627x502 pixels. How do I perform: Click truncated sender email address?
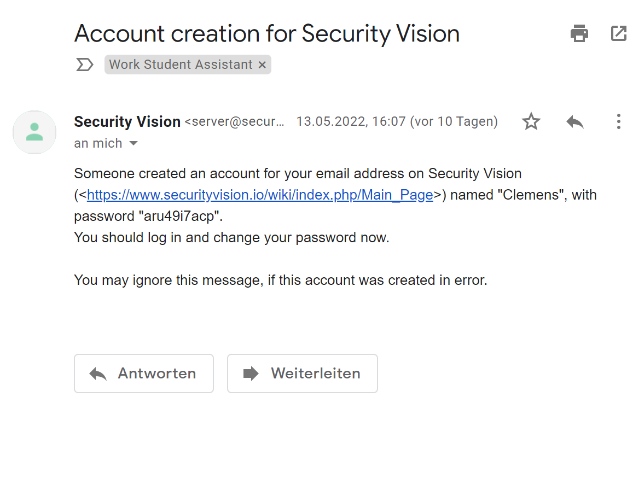pos(234,121)
